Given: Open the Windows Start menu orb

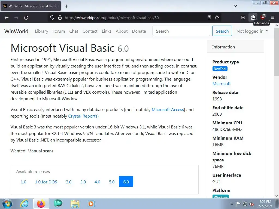Looking at the screenshot, I should click(x=7, y=204).
